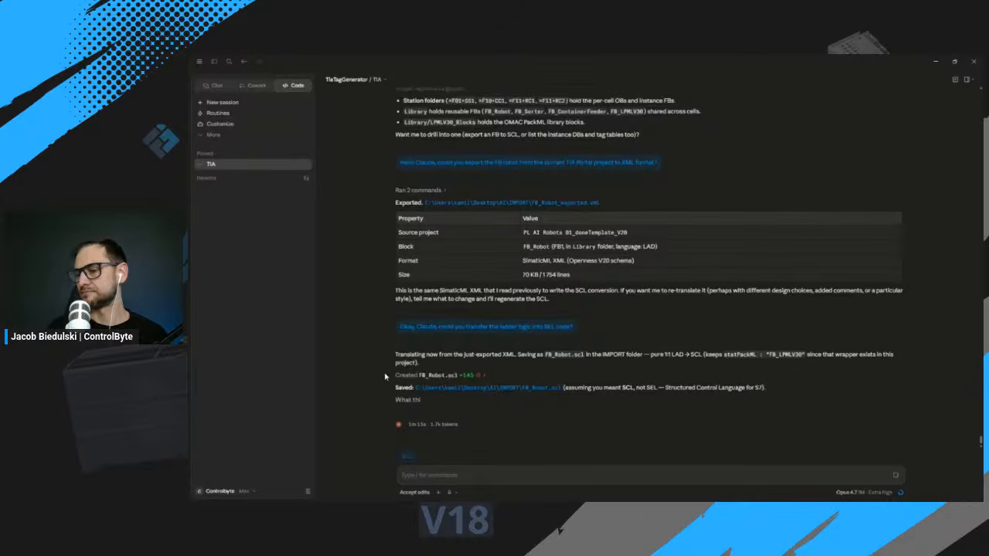Click the 'Source project' table cell

418,232
